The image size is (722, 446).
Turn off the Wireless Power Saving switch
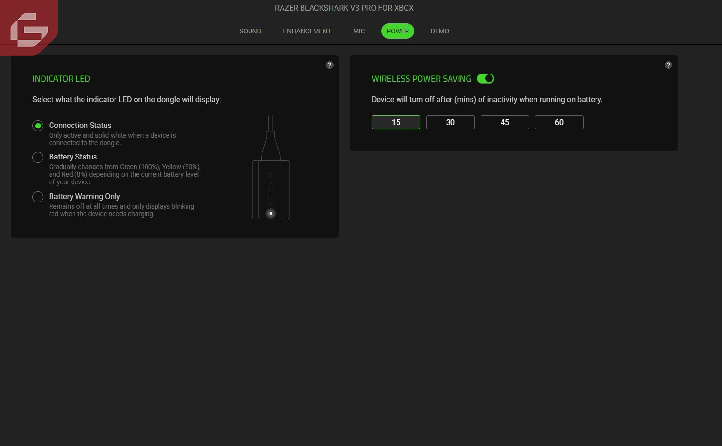point(485,79)
